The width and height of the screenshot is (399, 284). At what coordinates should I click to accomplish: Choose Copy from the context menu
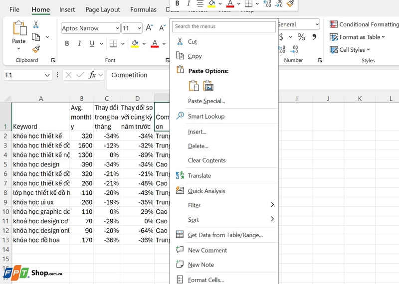(224, 56)
